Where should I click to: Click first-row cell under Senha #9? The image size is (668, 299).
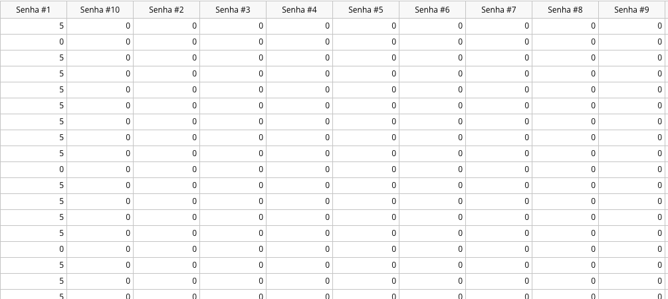tap(632, 26)
